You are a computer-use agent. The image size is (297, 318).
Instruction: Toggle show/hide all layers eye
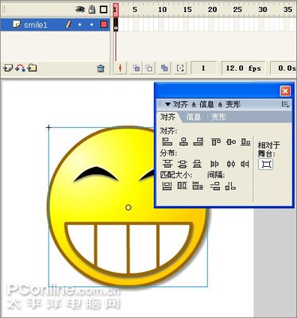79,10
